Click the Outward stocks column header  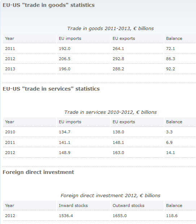tap(129, 206)
